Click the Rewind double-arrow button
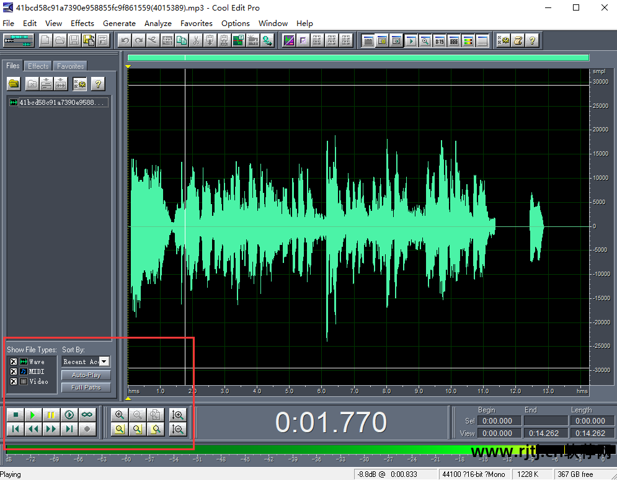The width and height of the screenshot is (617, 480). 33,429
